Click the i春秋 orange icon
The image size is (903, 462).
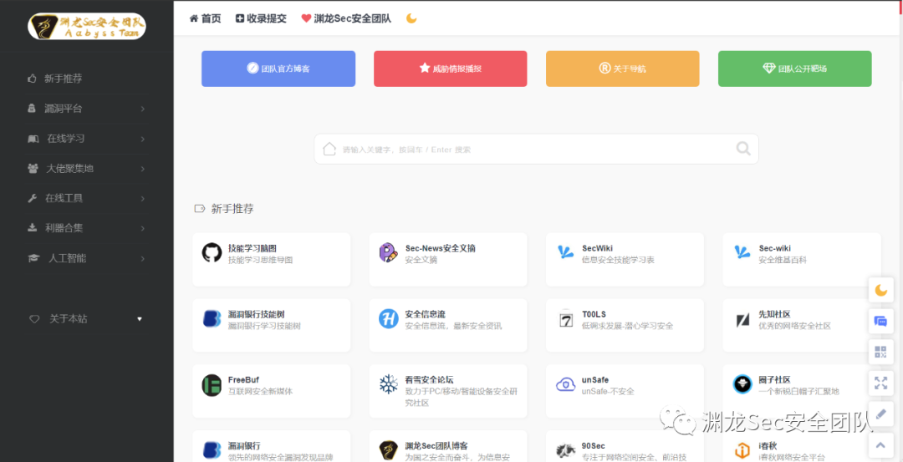point(742,450)
